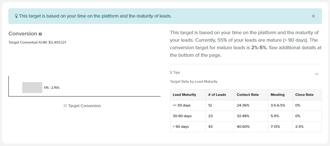Click the gray target conversion bar
Image resolution: width=330 pixels, height=146 pixels.
[32, 87]
